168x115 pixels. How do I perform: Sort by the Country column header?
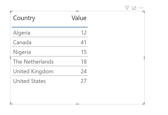click(x=24, y=18)
